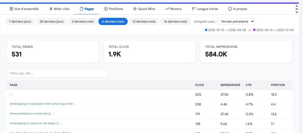The image size is (306, 133).
Task: Select the Pages tab
Action: [x=87, y=9]
